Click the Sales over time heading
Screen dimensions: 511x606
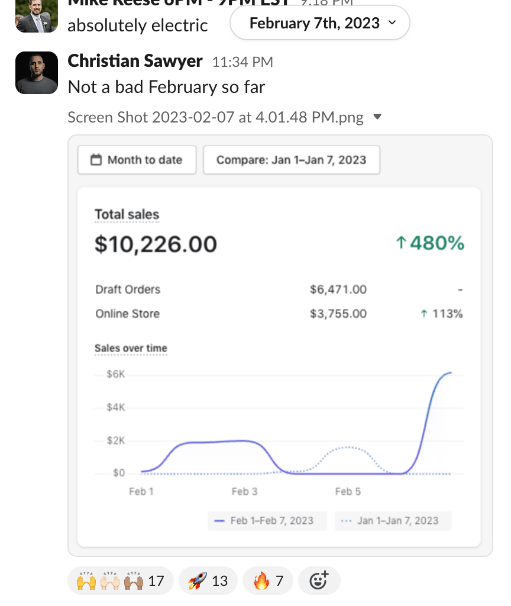(131, 348)
